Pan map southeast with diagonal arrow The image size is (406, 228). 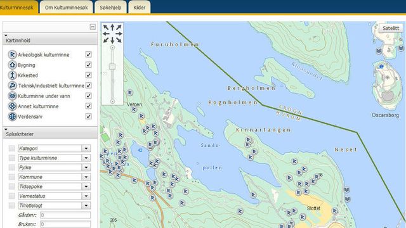click(119, 40)
